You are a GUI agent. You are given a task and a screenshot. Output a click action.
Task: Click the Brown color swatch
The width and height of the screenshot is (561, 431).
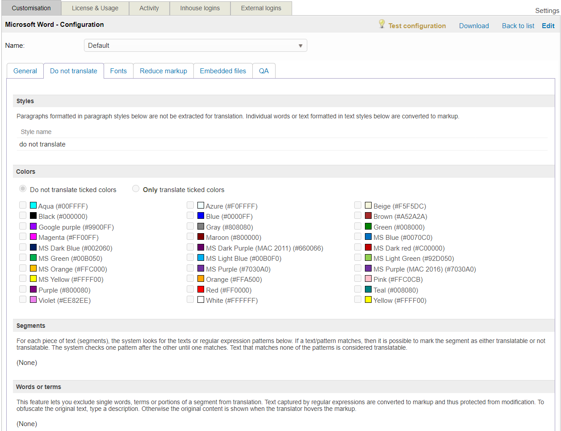click(x=368, y=216)
